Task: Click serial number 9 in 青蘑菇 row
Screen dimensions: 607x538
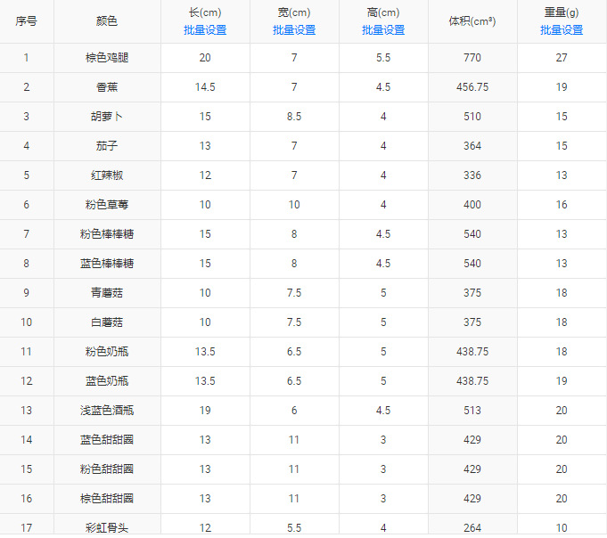Action: tap(27, 293)
